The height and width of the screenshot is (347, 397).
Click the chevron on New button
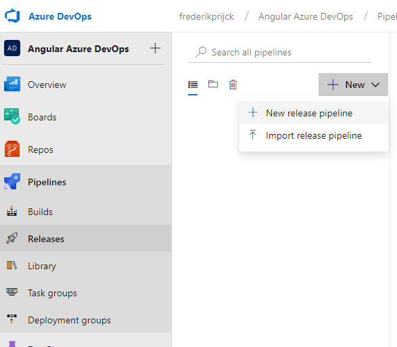coord(375,85)
